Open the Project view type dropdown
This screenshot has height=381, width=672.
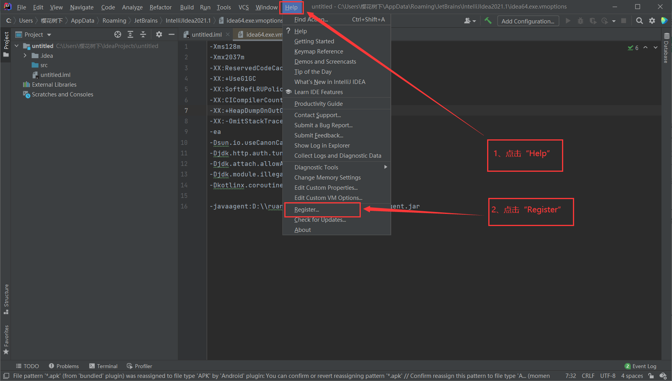click(x=49, y=35)
